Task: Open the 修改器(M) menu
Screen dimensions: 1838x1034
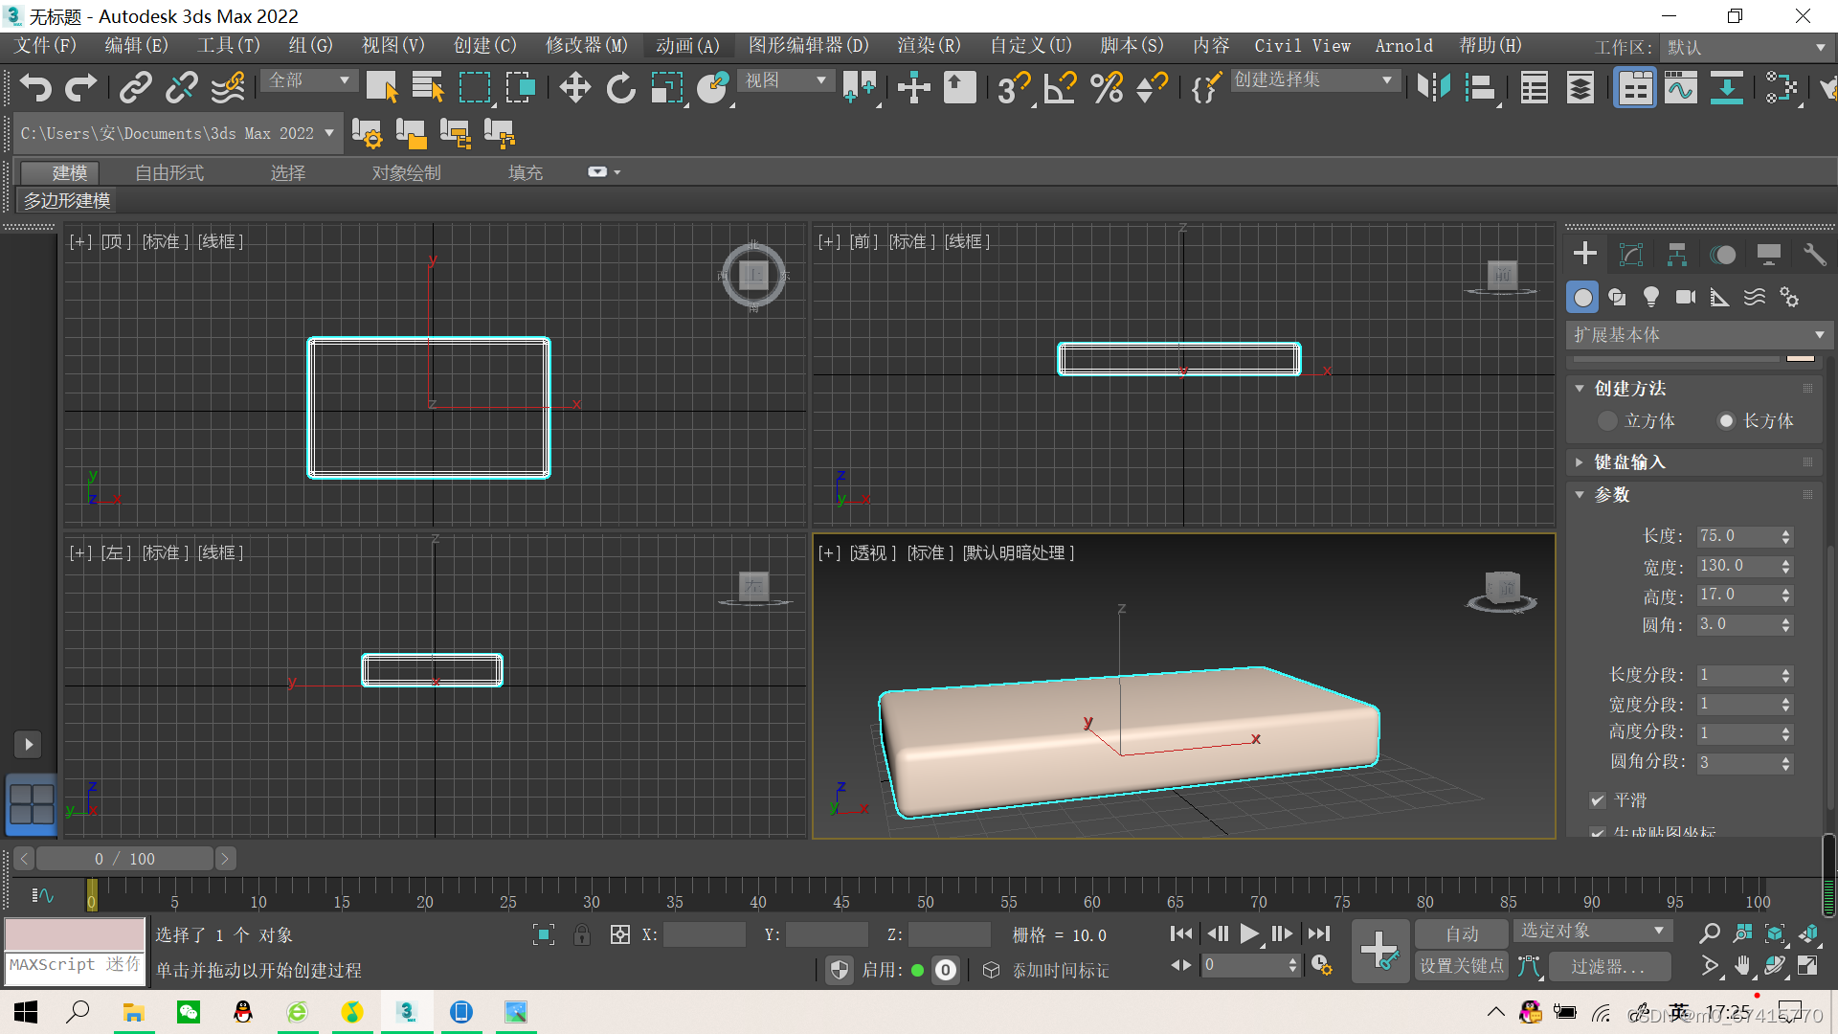Action: 586,46
